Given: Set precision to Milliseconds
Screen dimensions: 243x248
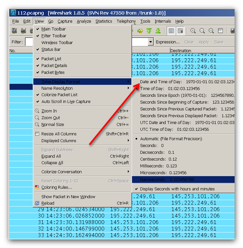Looking at the screenshot, I should [x=183, y=166].
